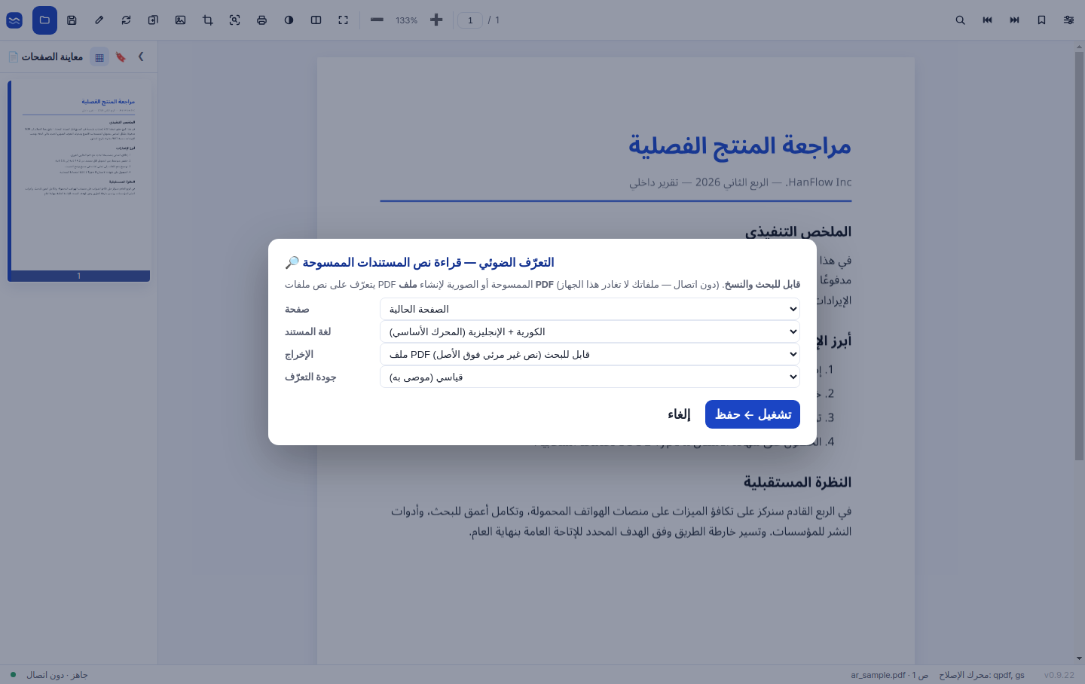Click the 'معاينة الصفحات' sidebar title
Image resolution: width=1085 pixels, height=684 pixels.
pyautogui.click(x=52, y=56)
